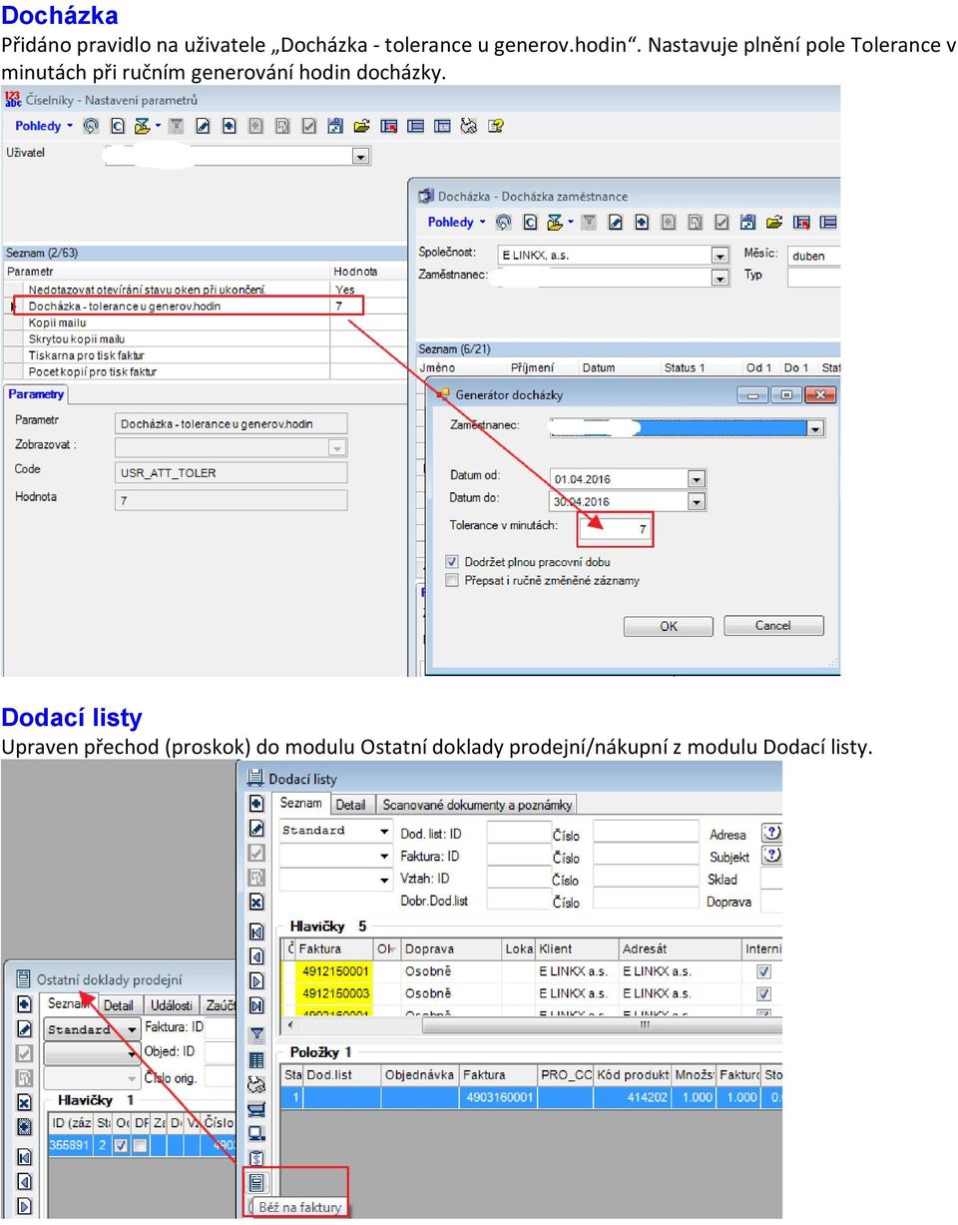
Task: Click new record plus icon in Číselníky toolbar
Action: tap(230, 126)
